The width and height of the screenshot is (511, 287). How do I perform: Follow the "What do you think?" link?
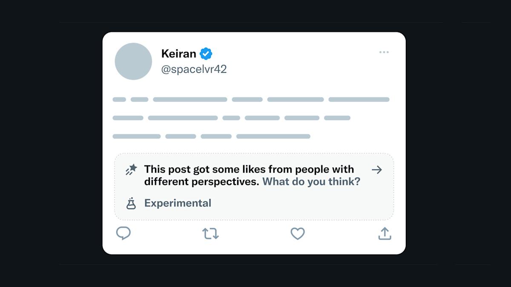coord(311,182)
